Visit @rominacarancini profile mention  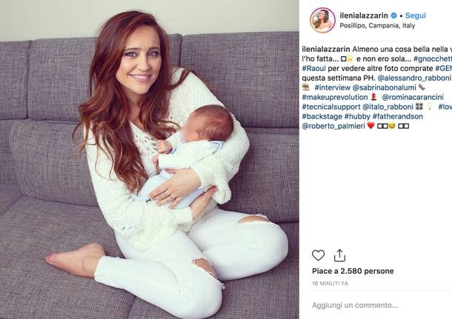[x=413, y=97]
